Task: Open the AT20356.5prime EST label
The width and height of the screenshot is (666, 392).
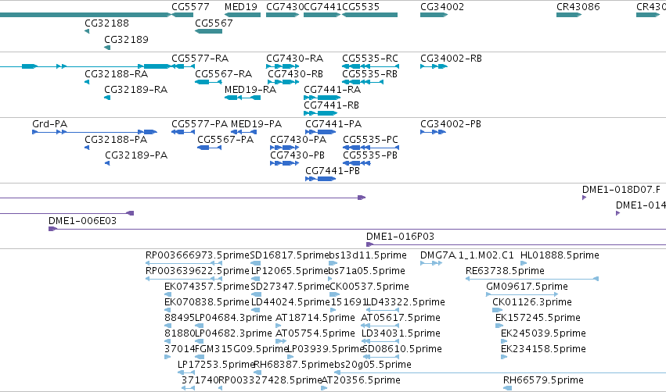Action: [361, 380]
